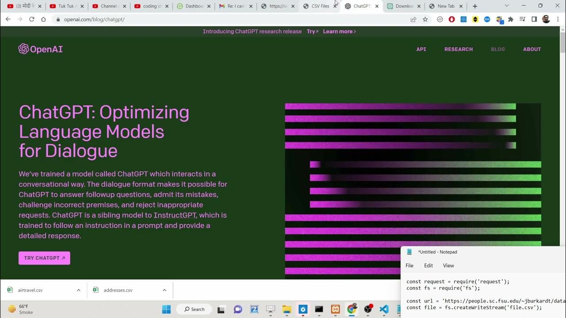Click the OpenAI logo in header

click(x=41, y=49)
